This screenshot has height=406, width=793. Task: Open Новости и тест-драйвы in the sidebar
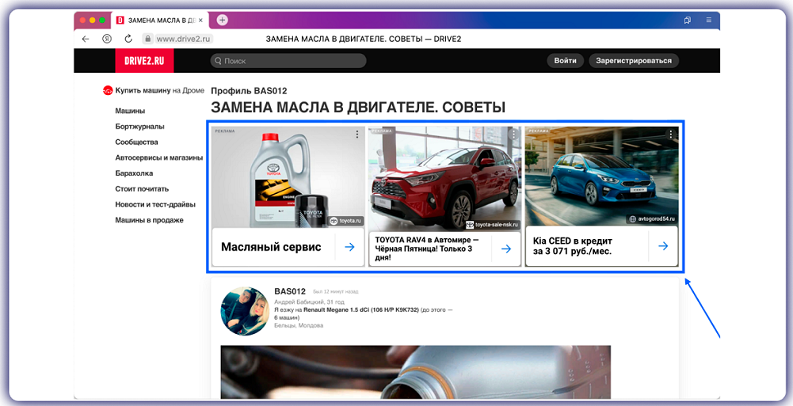click(x=155, y=204)
